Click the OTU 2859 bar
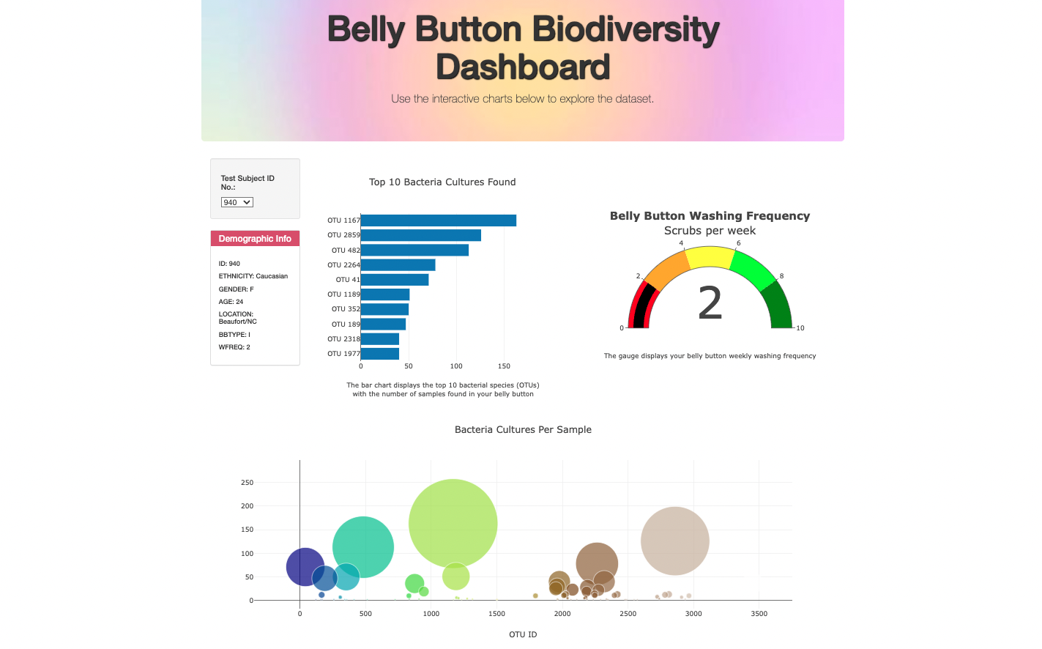This screenshot has width=1042, height=649. pyautogui.click(x=421, y=234)
